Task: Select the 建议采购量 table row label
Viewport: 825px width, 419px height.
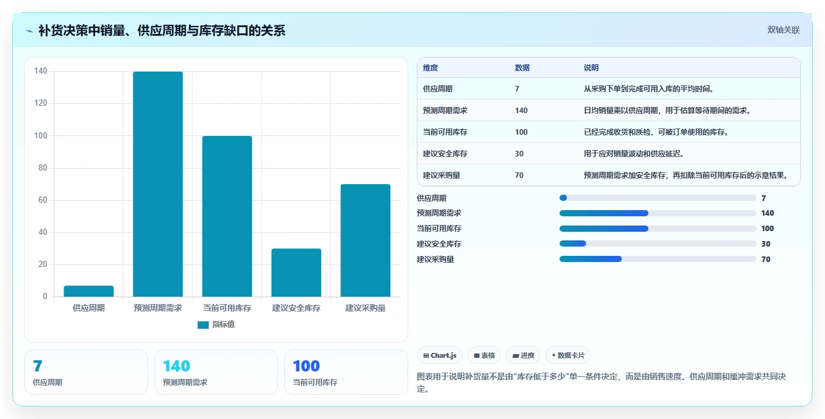Action: (x=442, y=176)
